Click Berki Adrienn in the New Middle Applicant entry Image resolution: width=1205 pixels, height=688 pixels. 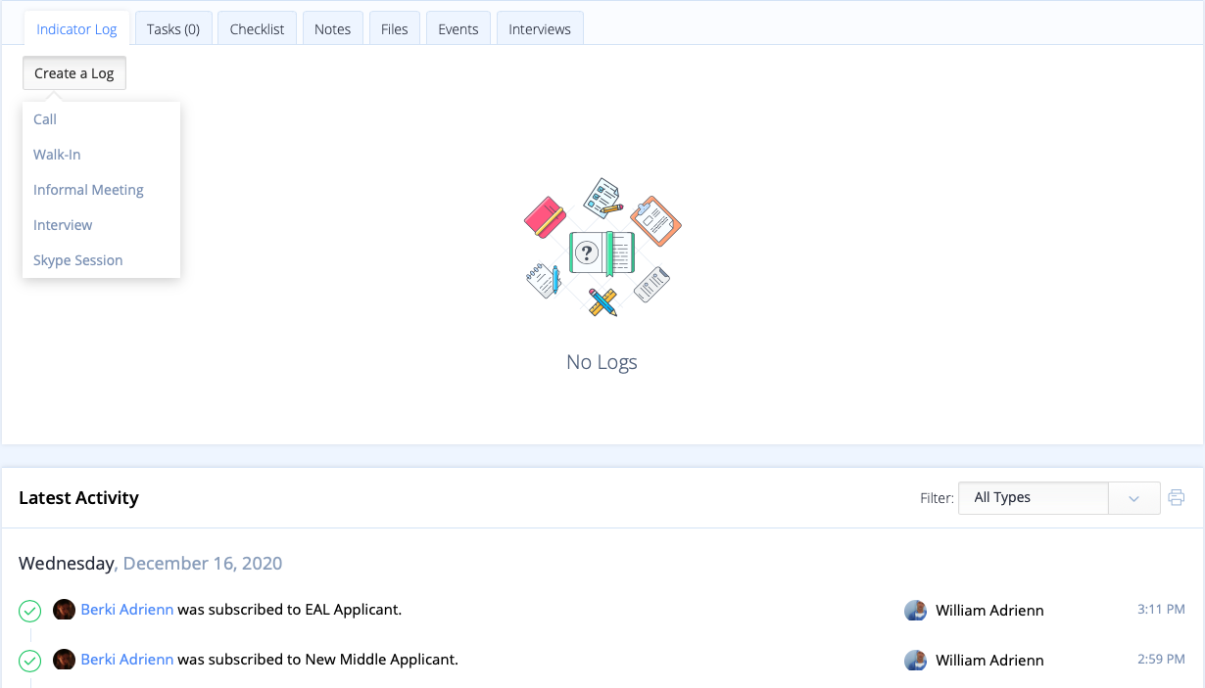tap(126, 659)
